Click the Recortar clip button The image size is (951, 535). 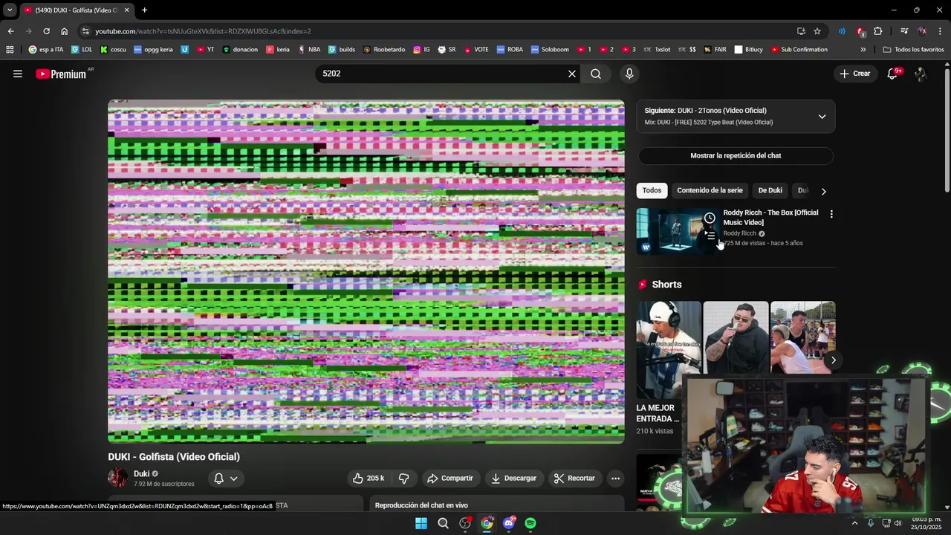pyautogui.click(x=574, y=479)
